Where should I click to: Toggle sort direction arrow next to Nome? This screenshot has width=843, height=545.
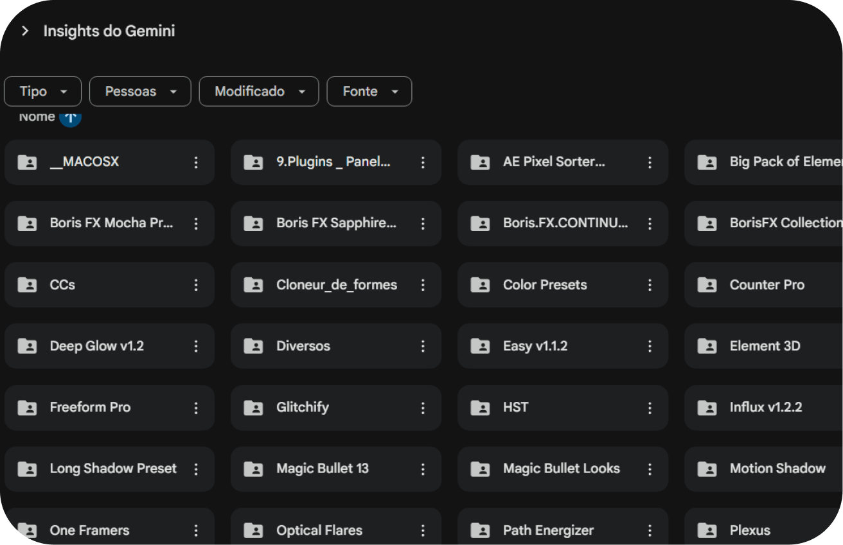[70, 117]
